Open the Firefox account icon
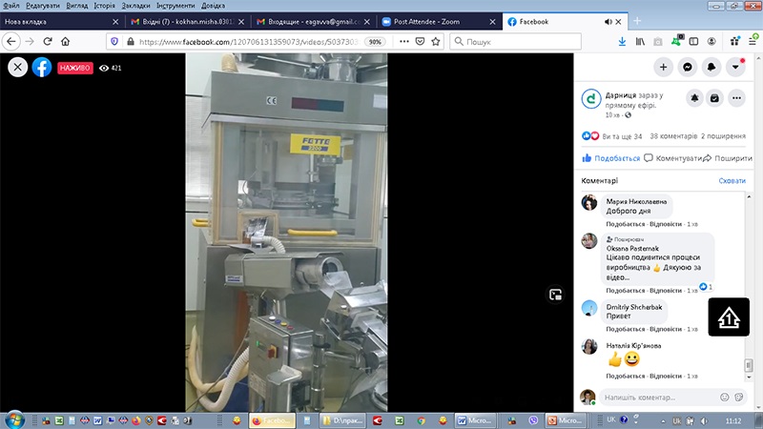This screenshot has width=763, height=429. [x=711, y=41]
